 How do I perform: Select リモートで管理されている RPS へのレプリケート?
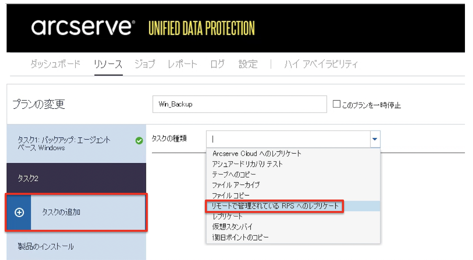tap(293, 206)
